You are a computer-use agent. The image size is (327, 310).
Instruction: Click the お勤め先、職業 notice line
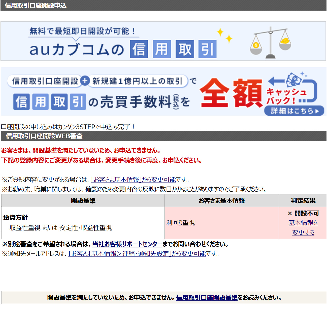tap(134, 189)
